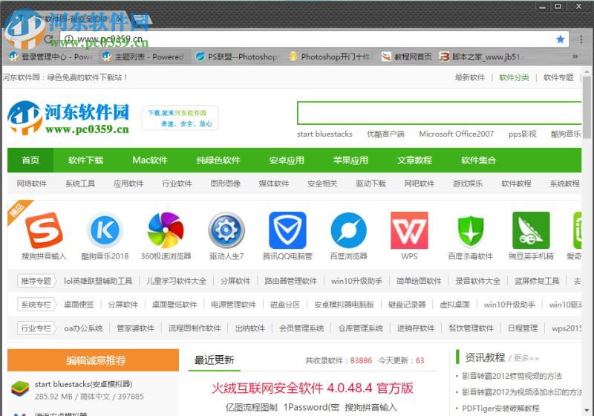The height and width of the screenshot is (416, 594).
Task: Click the 优酷客户端 hot search link
Action: click(x=385, y=134)
